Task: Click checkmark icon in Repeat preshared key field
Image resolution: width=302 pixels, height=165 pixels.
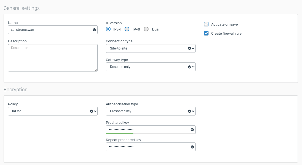Action: point(192,147)
